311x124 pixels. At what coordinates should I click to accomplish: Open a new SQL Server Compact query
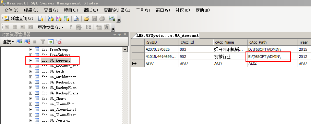click(x=76, y=18)
